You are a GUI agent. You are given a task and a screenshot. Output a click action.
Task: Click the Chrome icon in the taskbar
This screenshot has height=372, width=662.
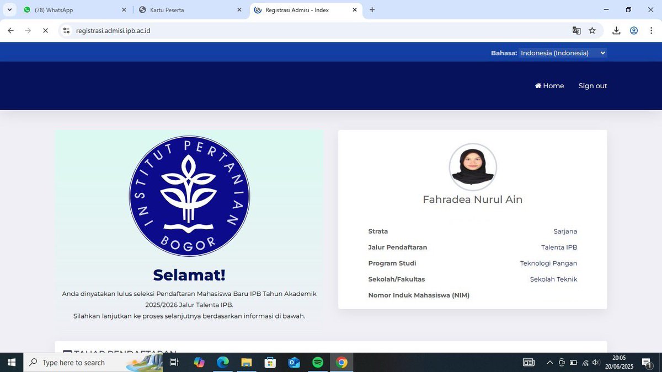click(x=341, y=362)
